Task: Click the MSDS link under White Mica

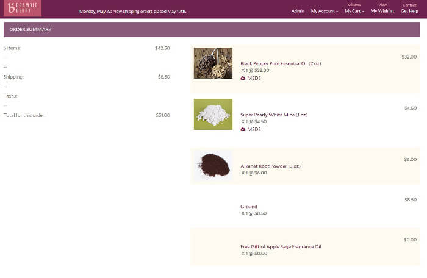Action: 254,129
